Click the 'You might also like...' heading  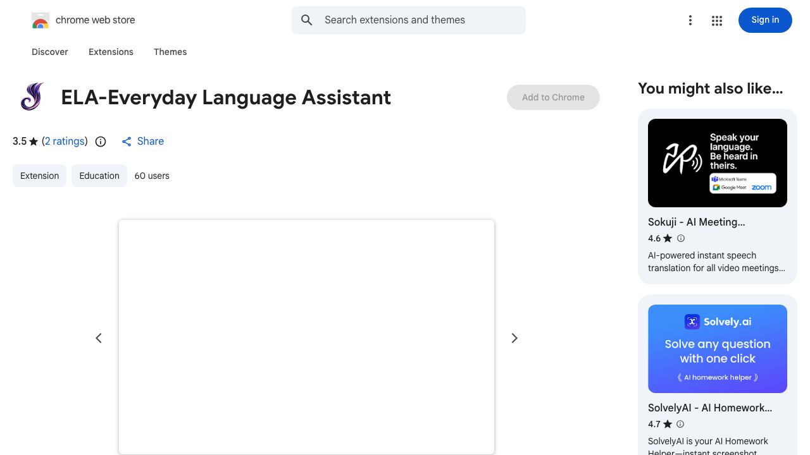point(711,88)
